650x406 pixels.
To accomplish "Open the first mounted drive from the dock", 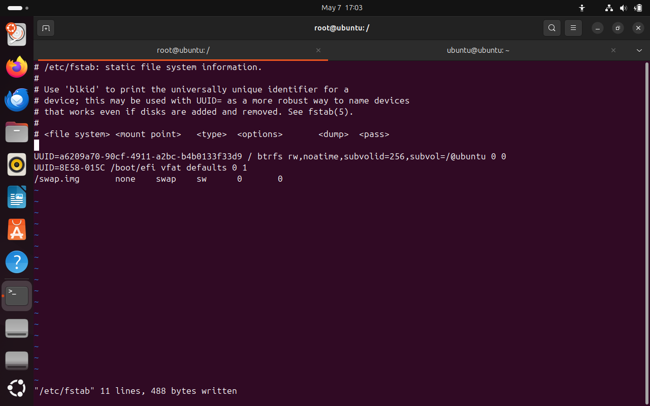I will [x=17, y=328].
